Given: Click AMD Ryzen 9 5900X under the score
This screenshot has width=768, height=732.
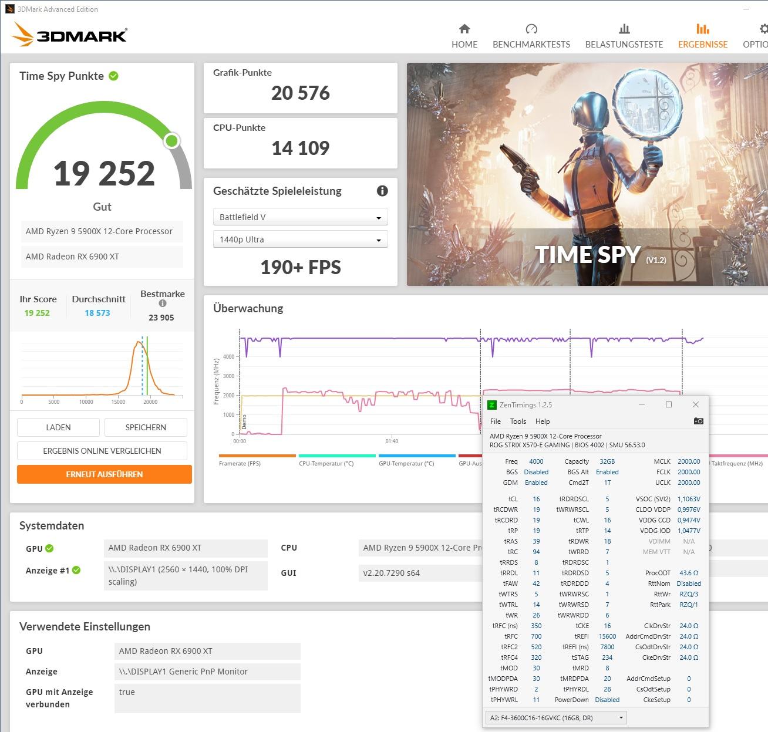Looking at the screenshot, I should 102,231.
